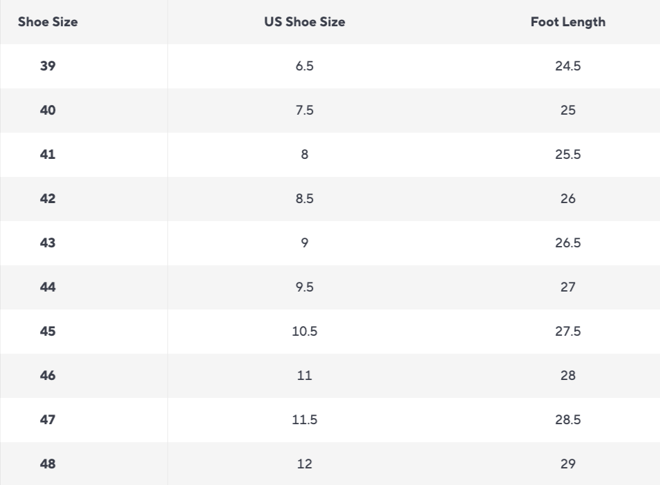Click US shoe size 6.5 value
The image size is (660, 485).
pos(305,66)
